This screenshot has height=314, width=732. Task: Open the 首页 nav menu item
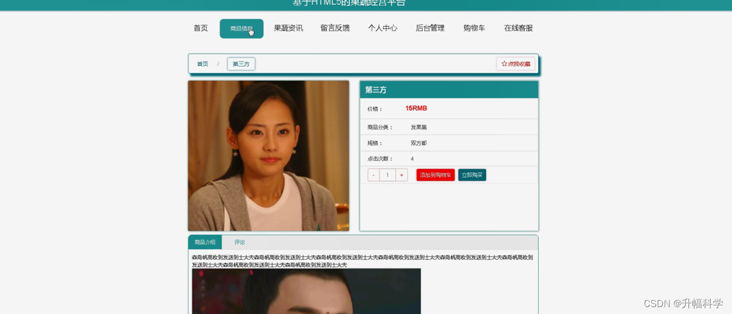pyautogui.click(x=201, y=28)
